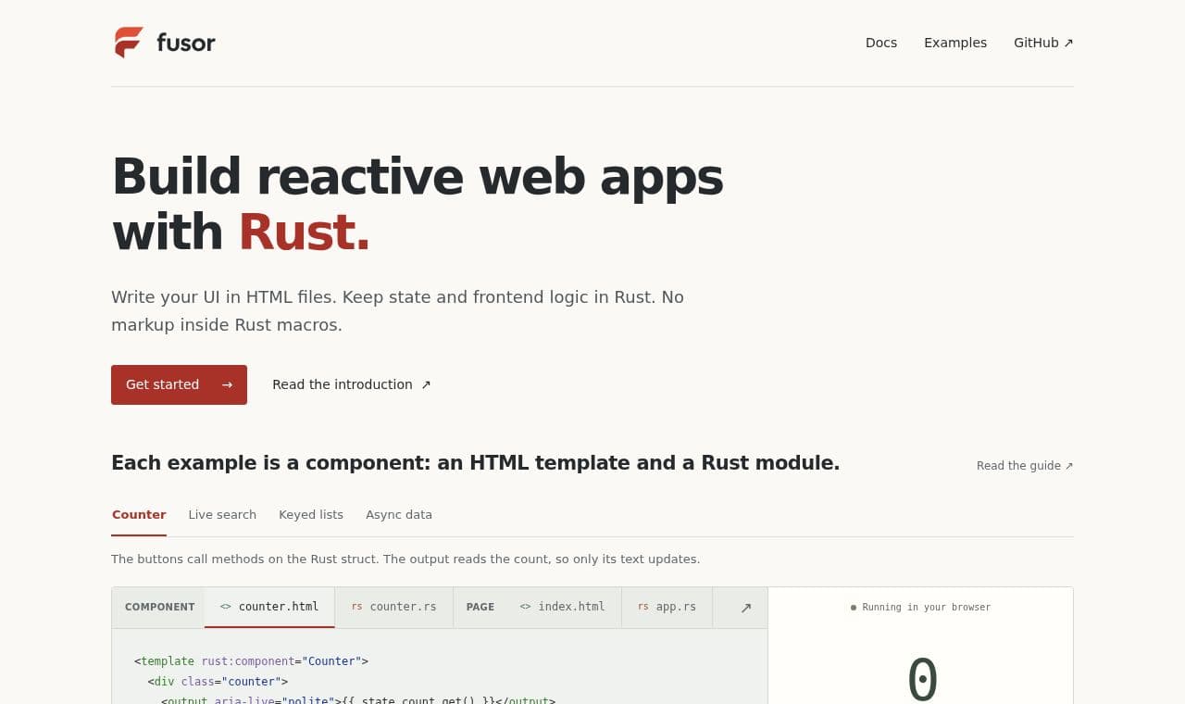The image size is (1185, 704).
Task: Click the Running in your browser status dot
Action: click(x=854, y=608)
